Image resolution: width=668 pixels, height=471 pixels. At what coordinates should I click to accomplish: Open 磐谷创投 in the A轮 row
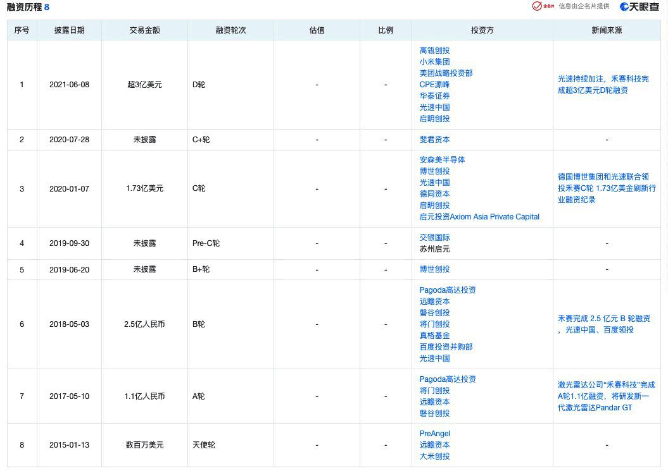click(434, 413)
